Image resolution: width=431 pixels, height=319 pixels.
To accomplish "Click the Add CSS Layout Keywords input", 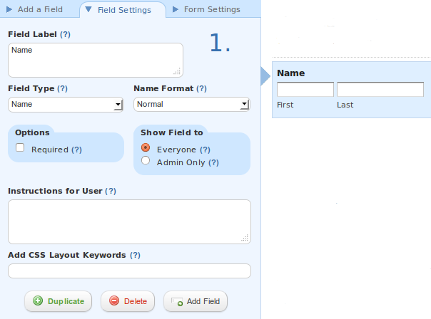I will 129,271.
